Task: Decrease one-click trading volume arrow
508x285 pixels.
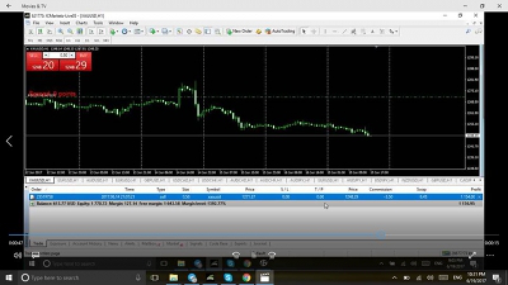Action: [x=46, y=55]
